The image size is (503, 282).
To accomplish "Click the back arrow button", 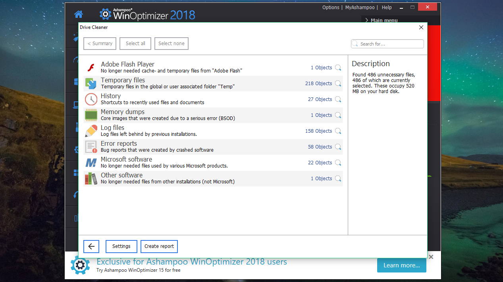I will pyautogui.click(x=91, y=246).
